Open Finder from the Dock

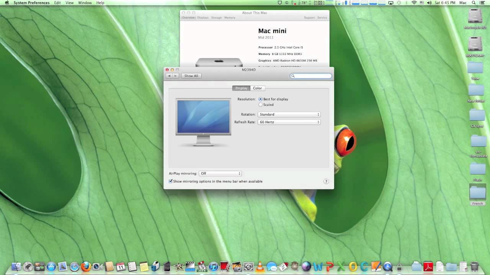tap(16, 266)
